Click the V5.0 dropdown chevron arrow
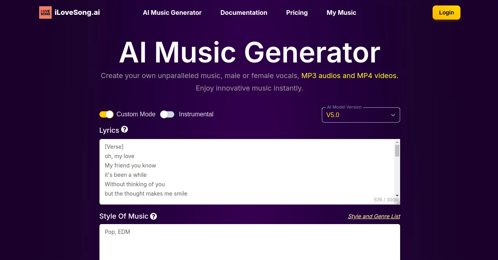The width and height of the screenshot is (498, 260). click(x=393, y=115)
